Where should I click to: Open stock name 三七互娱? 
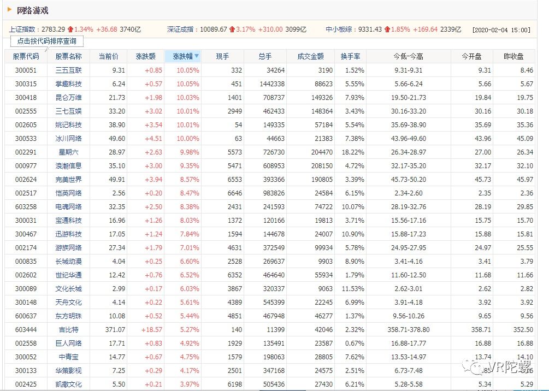pyautogui.click(x=69, y=111)
